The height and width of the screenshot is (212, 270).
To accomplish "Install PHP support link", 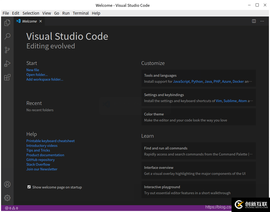I will pos(217,81).
